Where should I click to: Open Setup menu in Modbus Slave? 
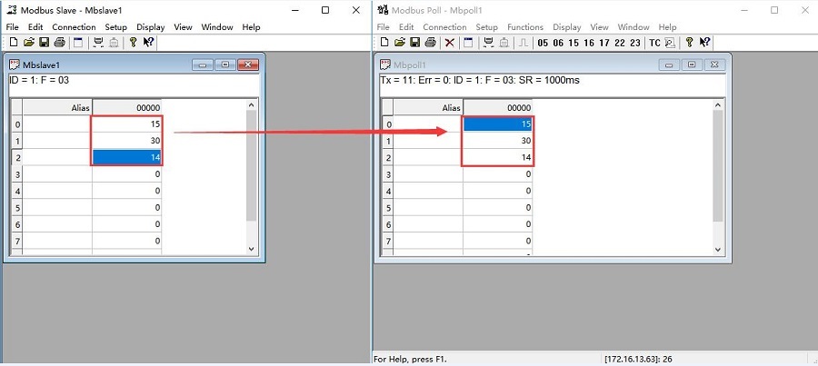115,27
